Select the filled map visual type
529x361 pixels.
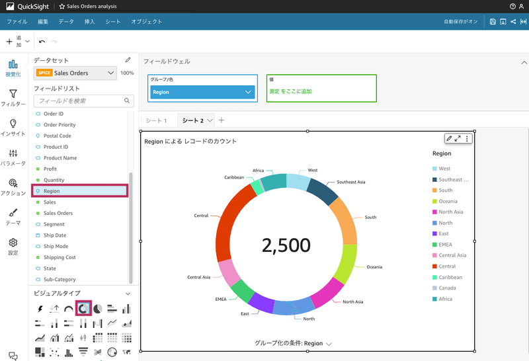(x=126, y=352)
